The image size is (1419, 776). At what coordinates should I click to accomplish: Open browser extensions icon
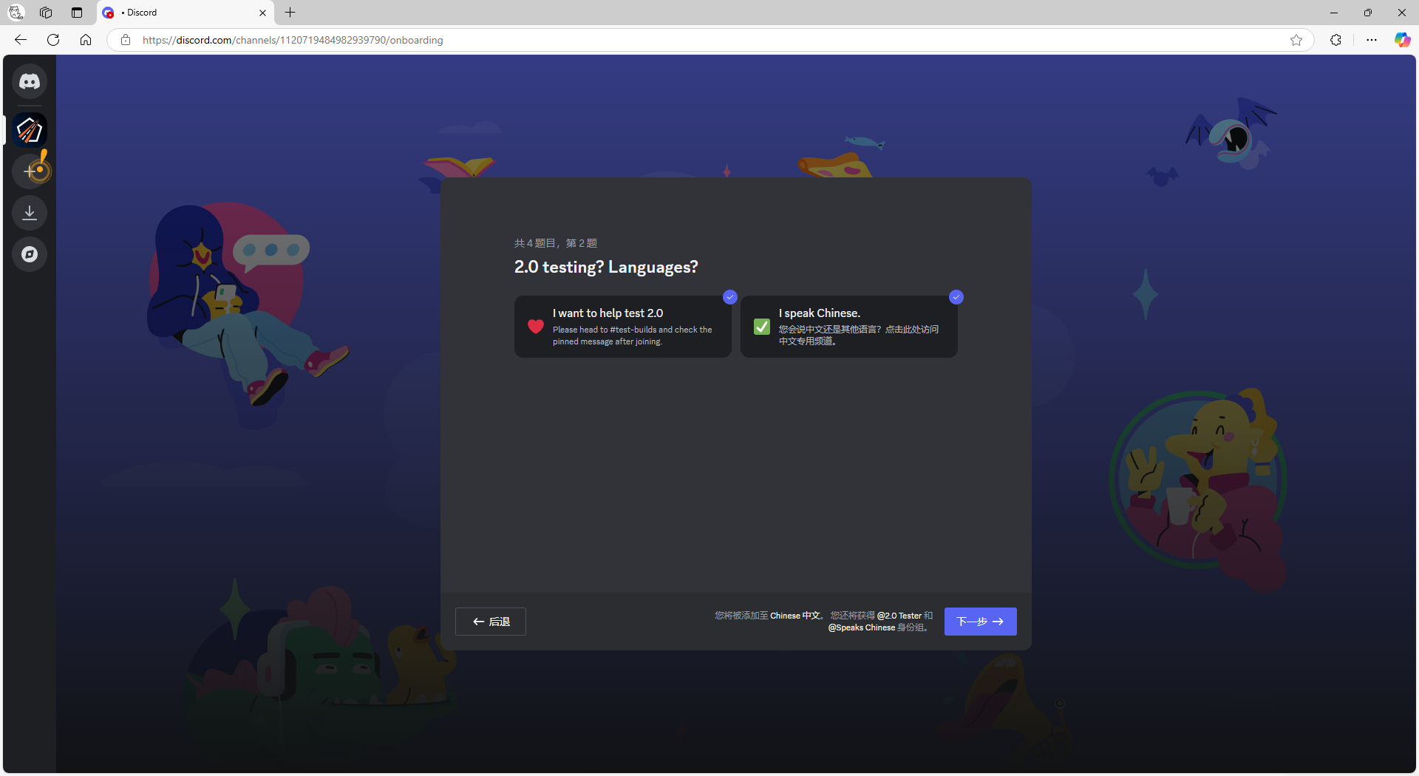[1335, 40]
